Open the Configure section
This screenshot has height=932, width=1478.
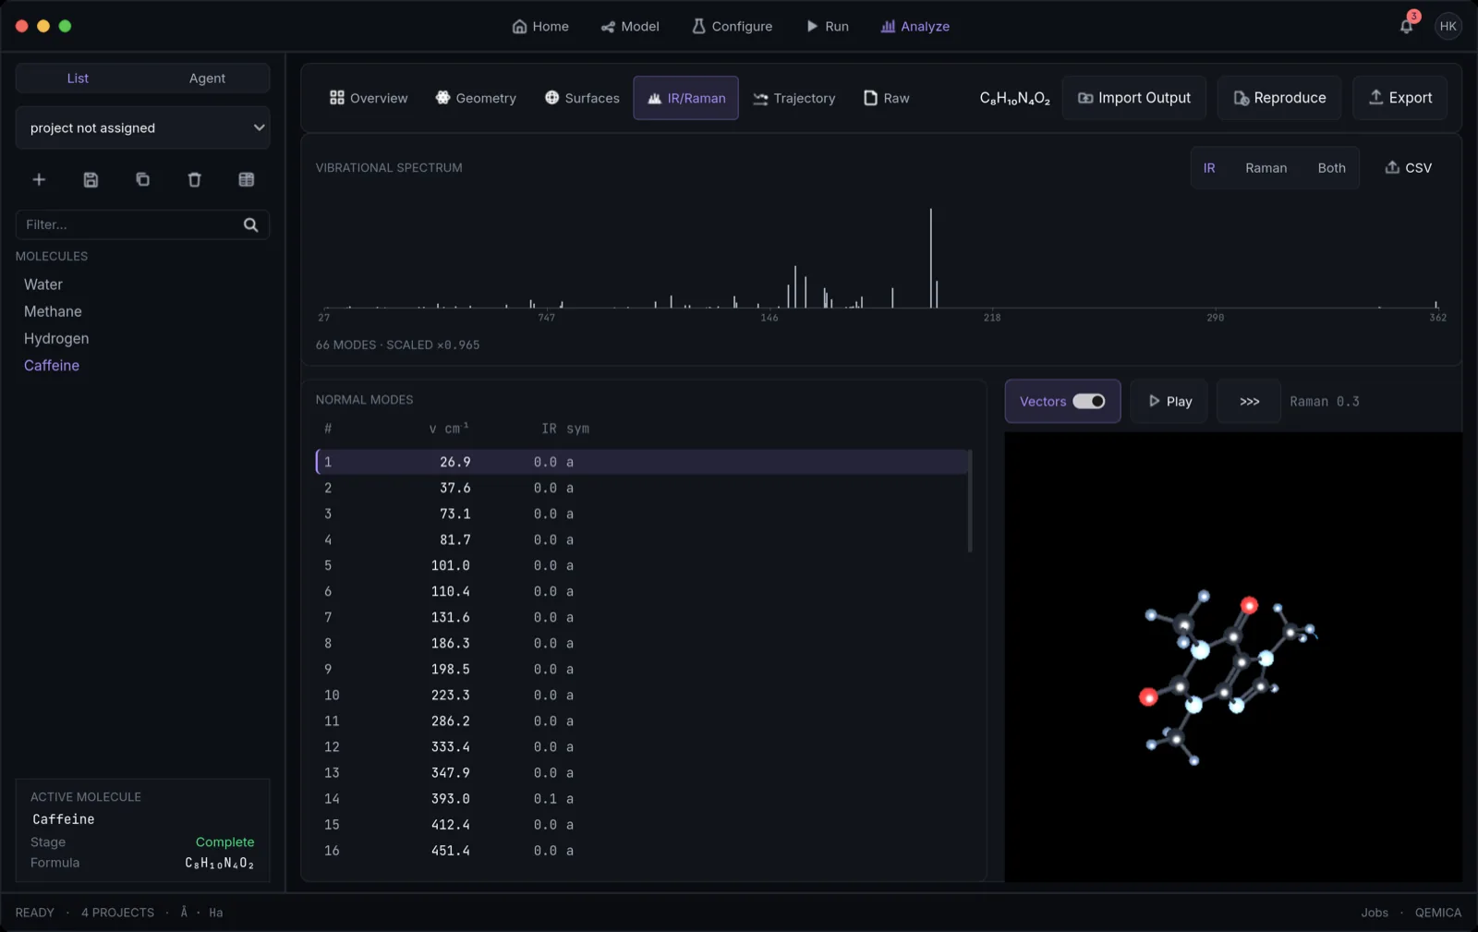(732, 26)
